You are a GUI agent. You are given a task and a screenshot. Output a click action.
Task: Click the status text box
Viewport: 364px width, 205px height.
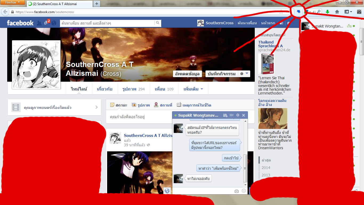click(180, 117)
